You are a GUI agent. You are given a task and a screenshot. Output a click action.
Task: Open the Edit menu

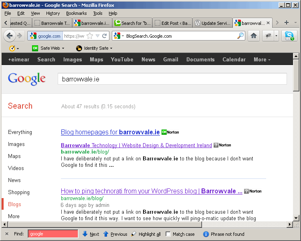(x=21, y=13)
